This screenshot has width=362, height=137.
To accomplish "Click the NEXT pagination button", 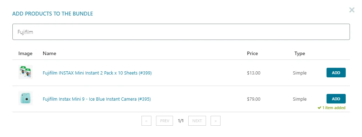I will [x=197, y=121].
